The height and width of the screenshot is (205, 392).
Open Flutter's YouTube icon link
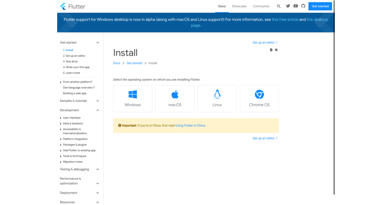pos(296,6)
